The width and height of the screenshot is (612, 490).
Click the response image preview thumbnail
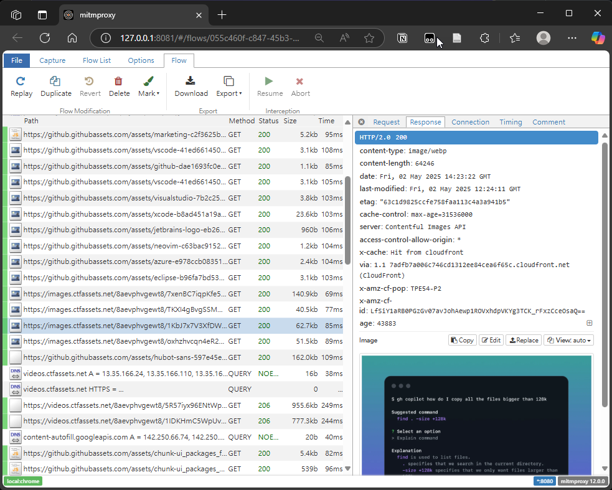[476, 414]
